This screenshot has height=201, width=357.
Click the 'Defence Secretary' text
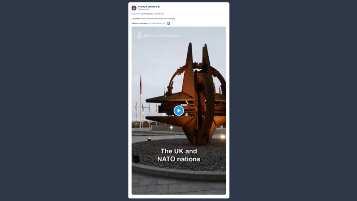pyautogui.click(x=140, y=23)
